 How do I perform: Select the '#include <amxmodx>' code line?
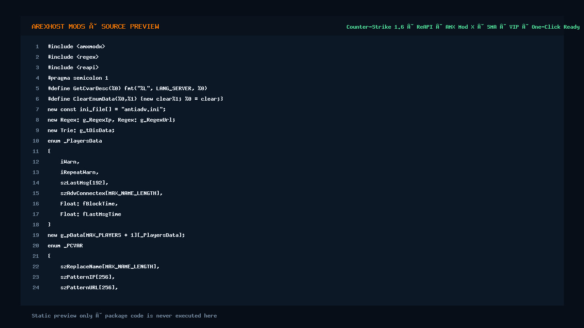77,46
